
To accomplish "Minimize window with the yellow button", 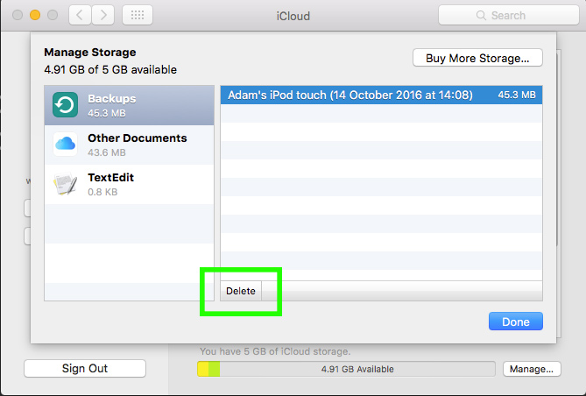I will pos(35,15).
